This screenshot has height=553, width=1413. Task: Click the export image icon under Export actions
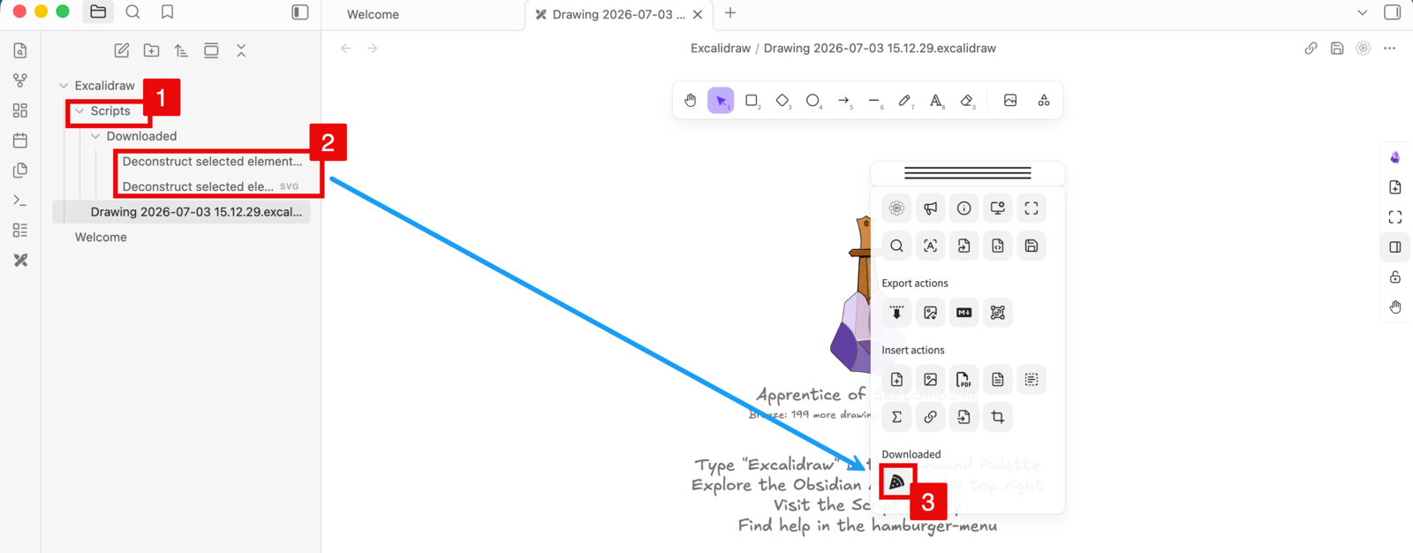click(x=931, y=313)
